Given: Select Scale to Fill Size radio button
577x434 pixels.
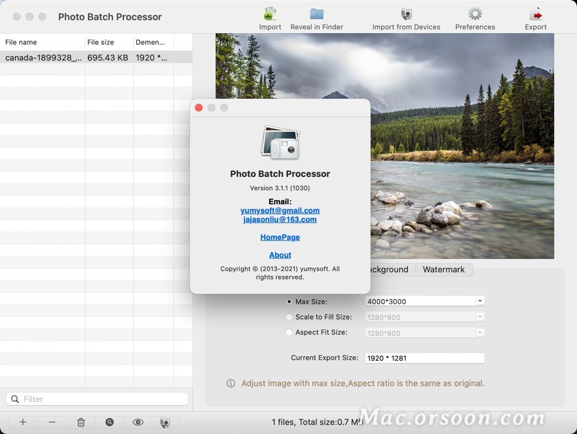Looking at the screenshot, I should 289,317.
